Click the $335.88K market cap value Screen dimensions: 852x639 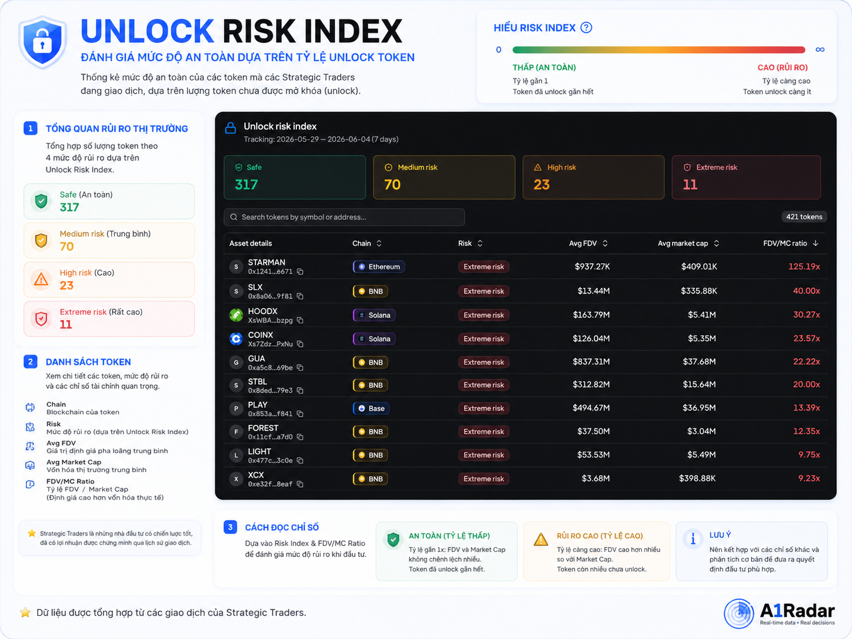point(699,291)
